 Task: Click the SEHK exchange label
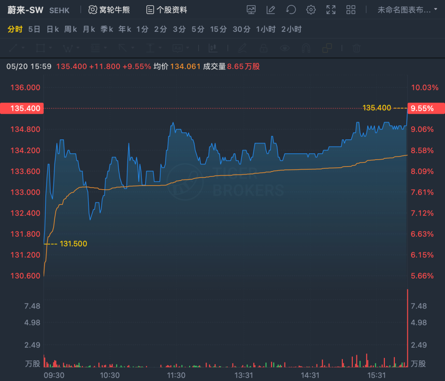[x=59, y=10]
